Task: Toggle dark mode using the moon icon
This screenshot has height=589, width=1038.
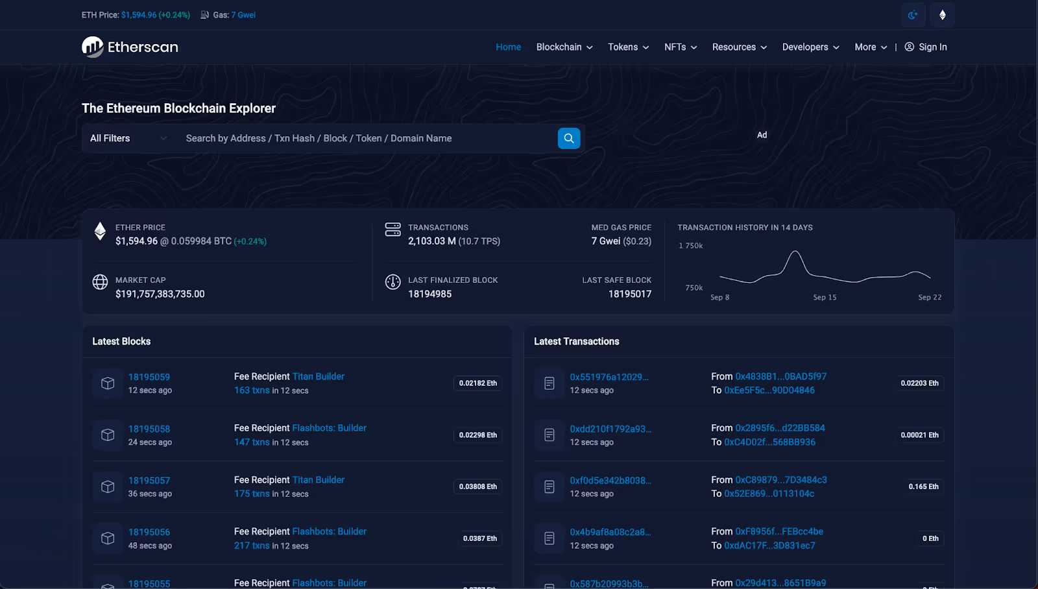Action: coord(913,14)
